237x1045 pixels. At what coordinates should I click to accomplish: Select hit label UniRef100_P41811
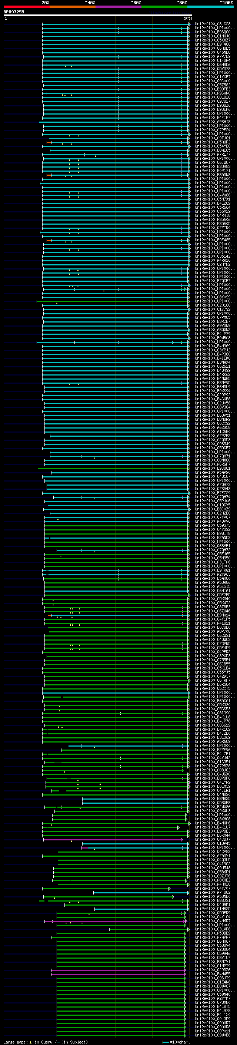coord(213,623)
